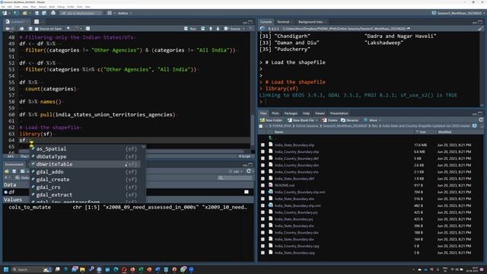Check the box for README.md
This screenshot has height=274, width=487.
tap(263, 186)
